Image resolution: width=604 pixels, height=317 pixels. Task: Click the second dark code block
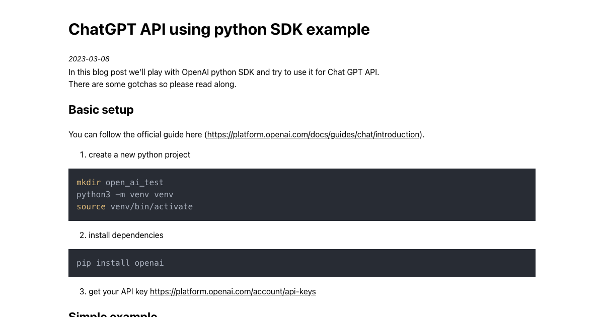pos(302,263)
